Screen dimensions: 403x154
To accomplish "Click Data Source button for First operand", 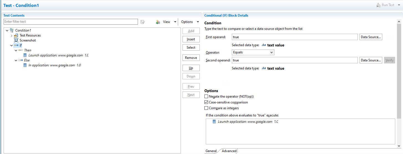I will click(371, 37).
